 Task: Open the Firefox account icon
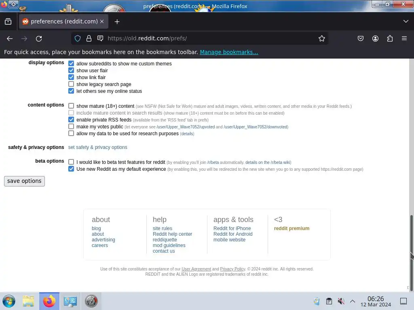(x=375, y=38)
